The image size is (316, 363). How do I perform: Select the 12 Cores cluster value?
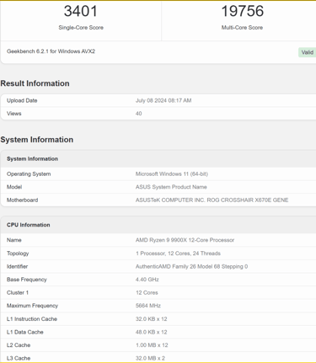pyautogui.click(x=147, y=292)
